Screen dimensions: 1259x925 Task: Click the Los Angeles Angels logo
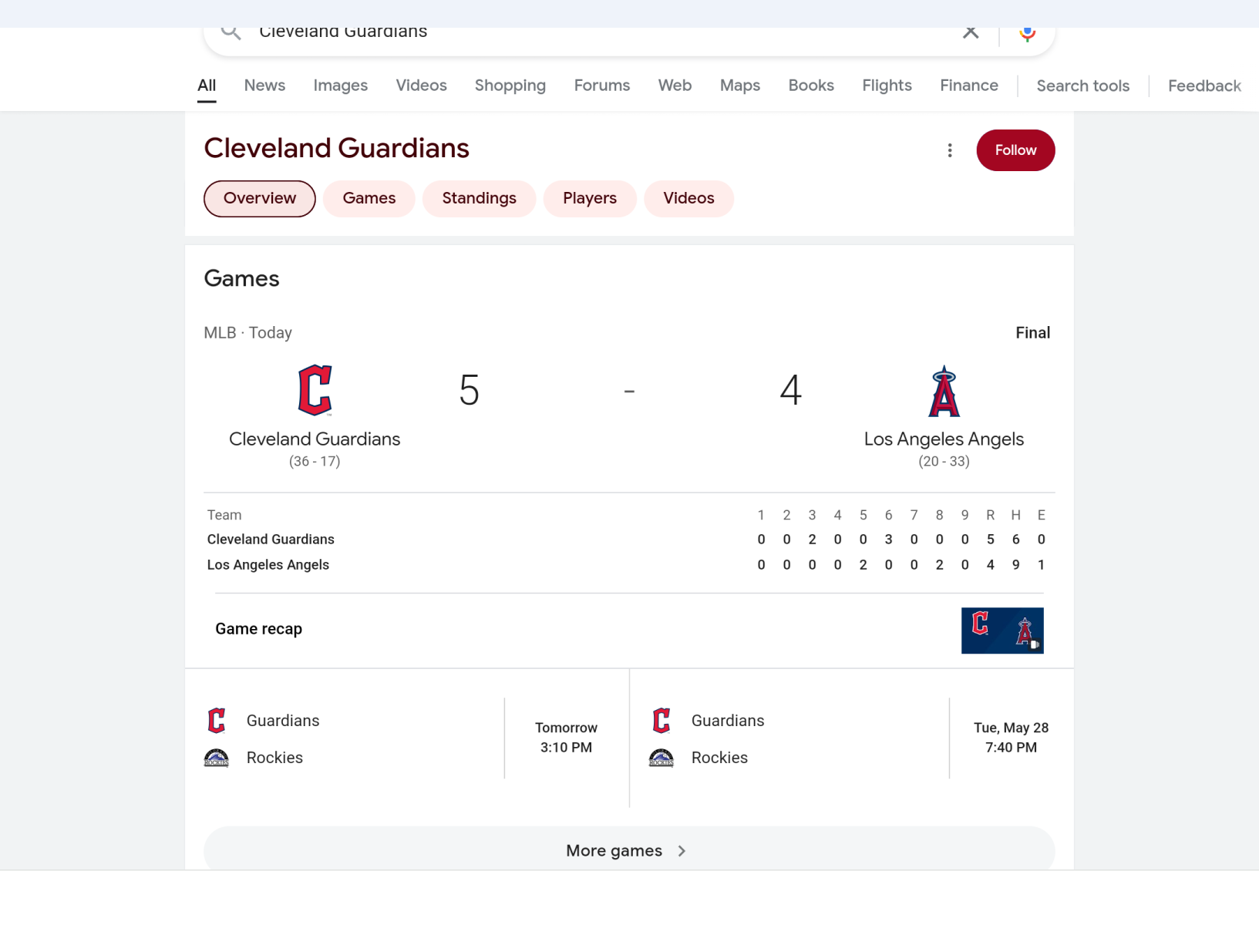[944, 392]
